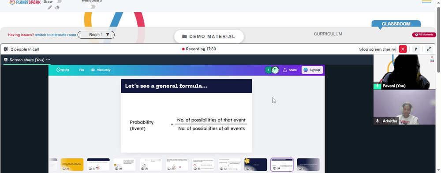Viewport: 441px width, 173px height.
Task: Open the Room 1 dropdown
Action: pos(96,34)
